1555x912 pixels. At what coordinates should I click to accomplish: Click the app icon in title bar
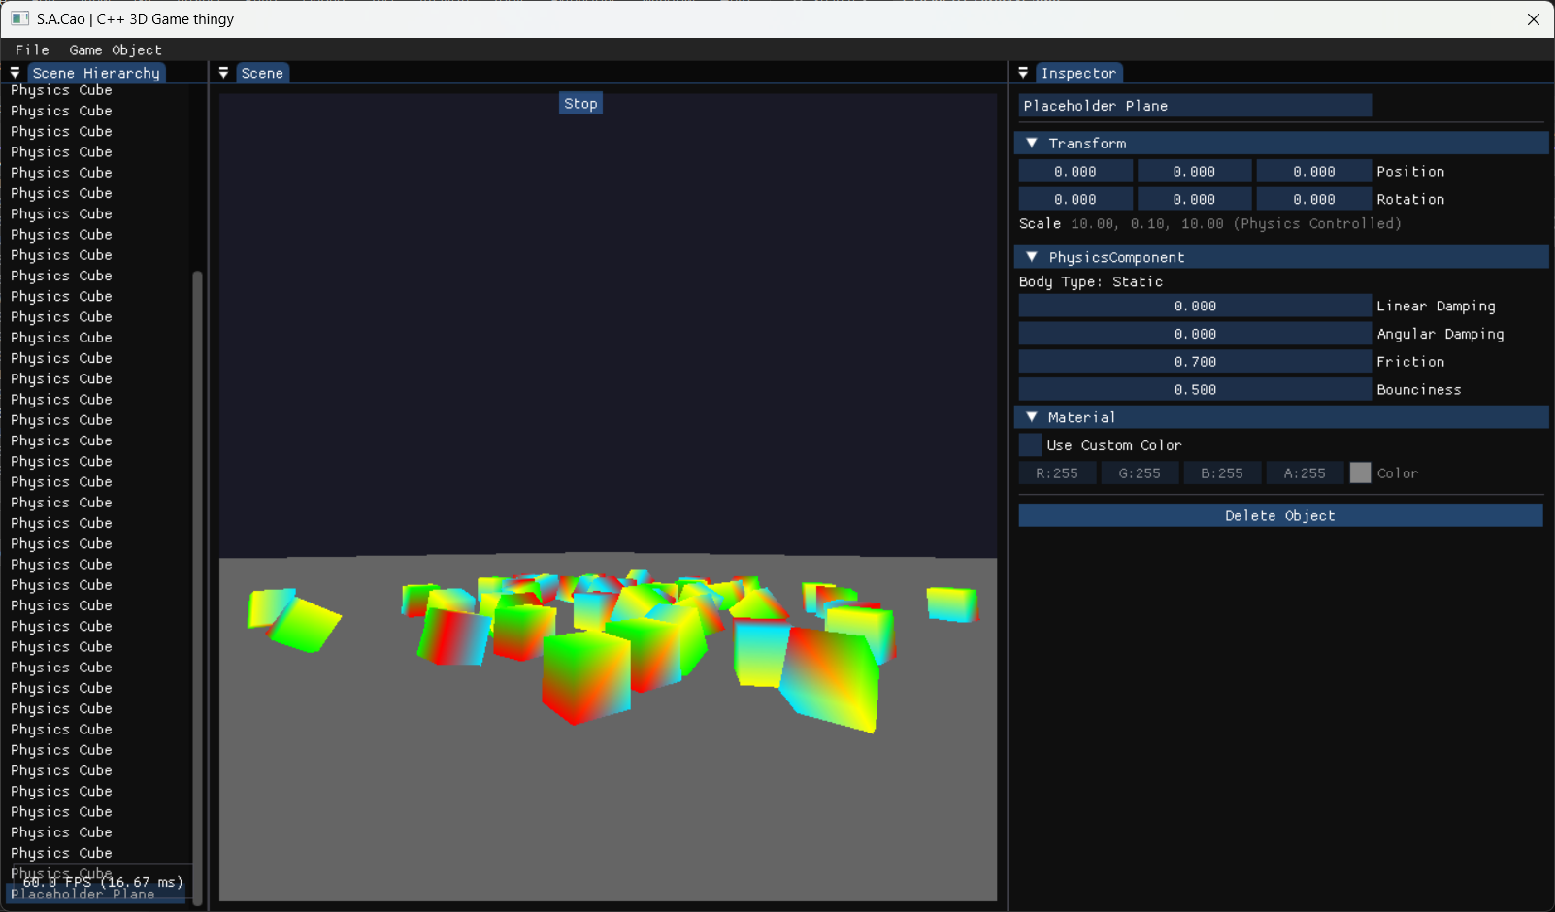pos(19,18)
